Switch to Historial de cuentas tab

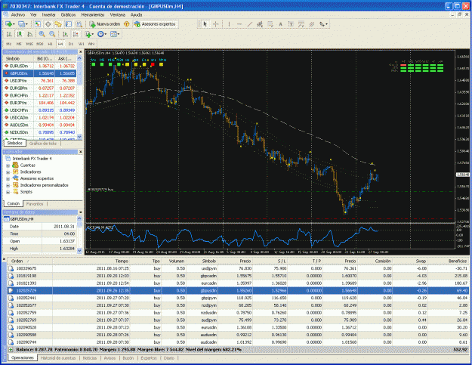(58, 358)
